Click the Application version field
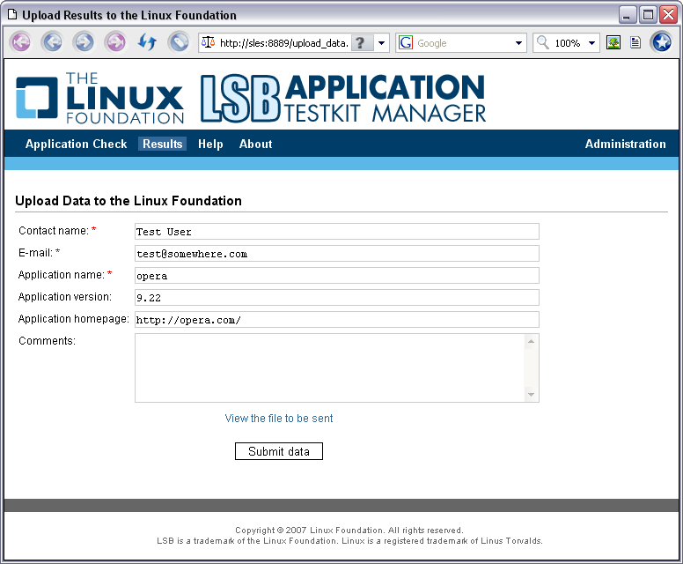Image resolution: width=683 pixels, height=564 pixels. (337, 298)
